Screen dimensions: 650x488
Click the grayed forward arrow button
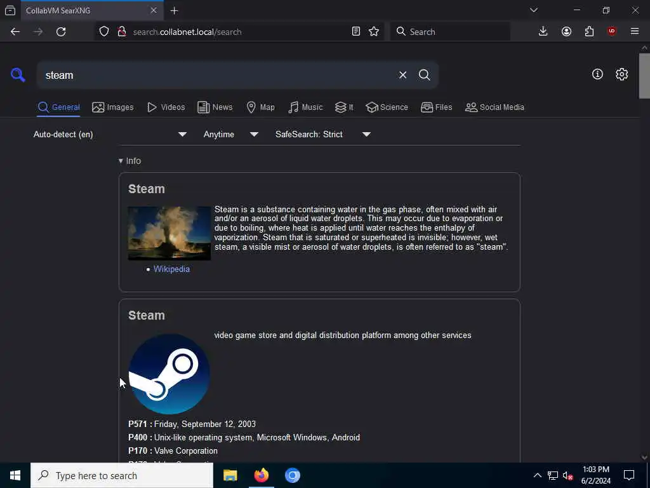click(38, 32)
